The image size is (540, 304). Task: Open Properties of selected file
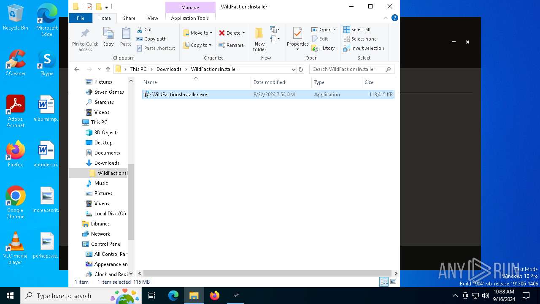[x=297, y=39]
